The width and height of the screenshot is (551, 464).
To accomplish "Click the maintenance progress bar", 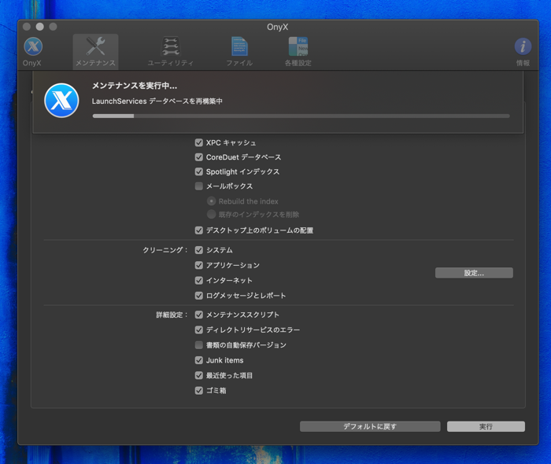I will (301, 116).
